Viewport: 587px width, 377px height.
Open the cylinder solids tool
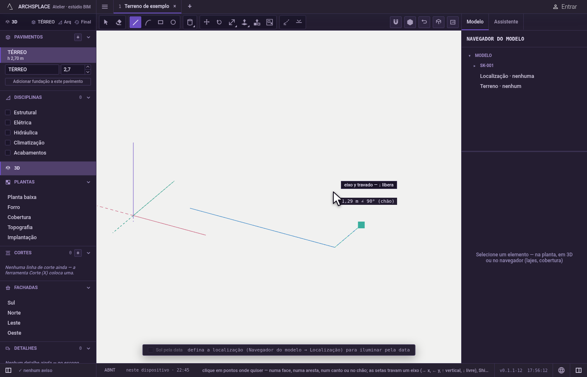(190, 22)
